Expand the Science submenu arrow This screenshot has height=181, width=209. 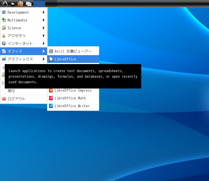44,28
